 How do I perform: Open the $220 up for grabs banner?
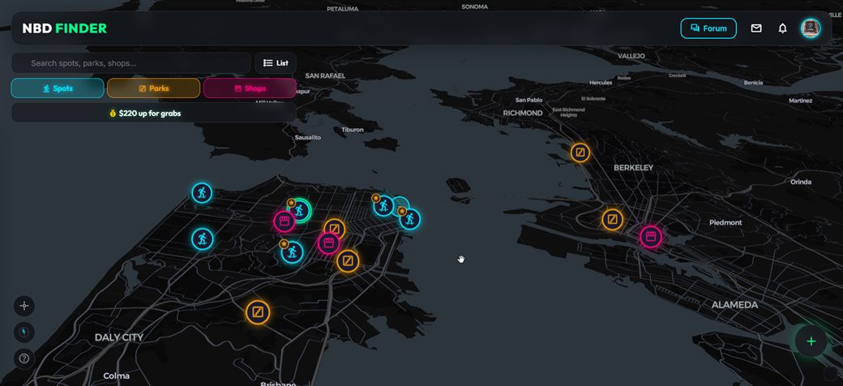[154, 114]
